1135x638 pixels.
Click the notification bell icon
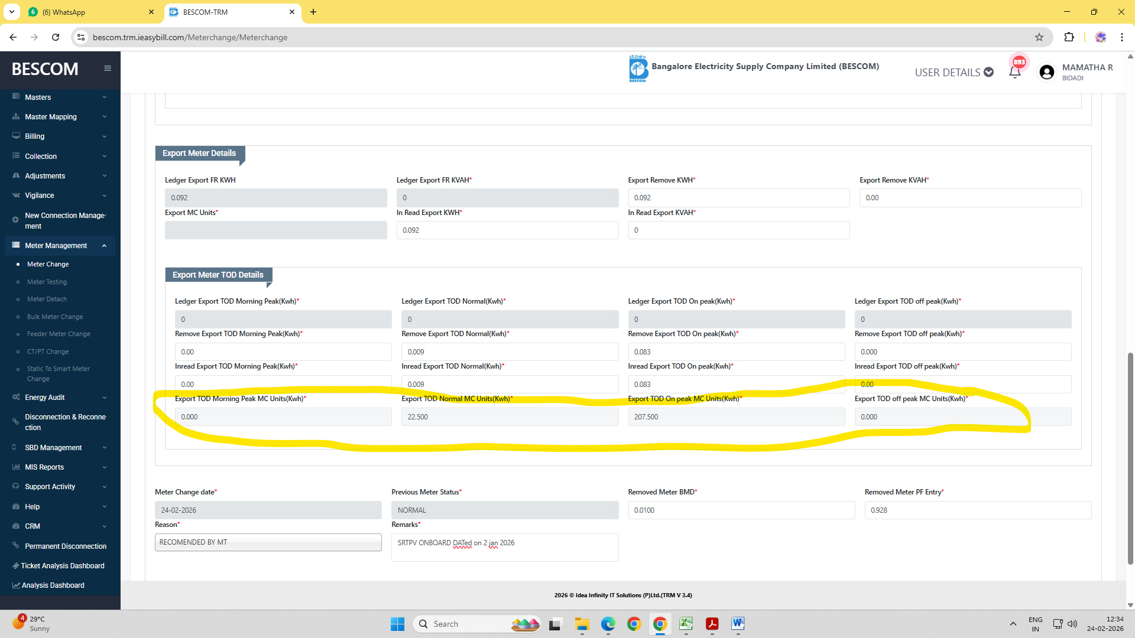[x=1015, y=72]
